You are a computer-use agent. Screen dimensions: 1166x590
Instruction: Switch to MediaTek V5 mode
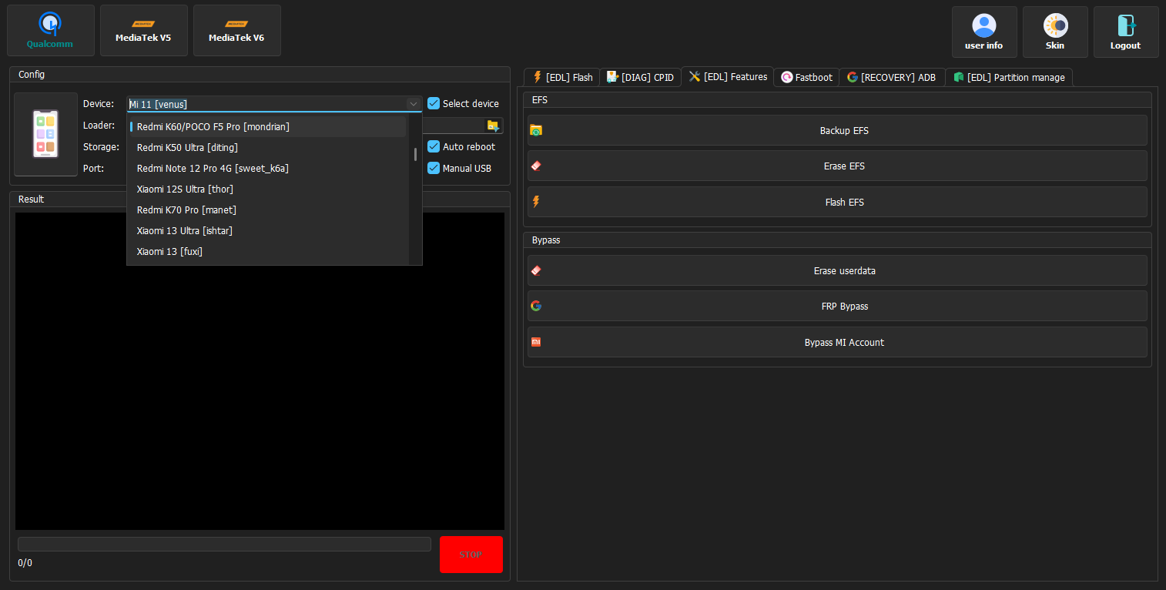tap(143, 31)
